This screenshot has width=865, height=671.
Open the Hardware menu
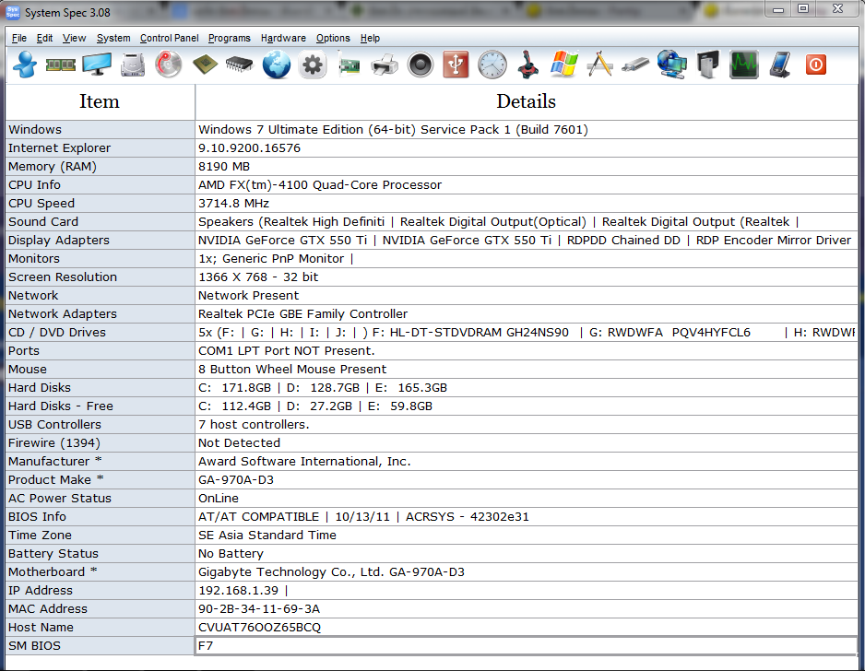(x=283, y=38)
